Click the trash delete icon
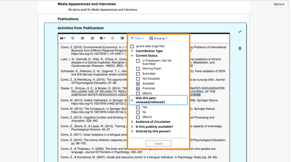The width and height of the screenshot is (291, 162). pyautogui.click(x=240, y=48)
